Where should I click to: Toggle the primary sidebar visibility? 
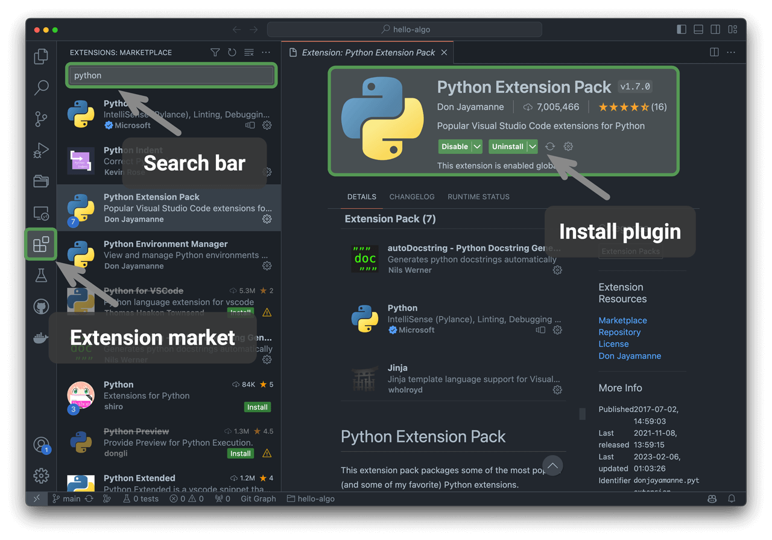point(681,29)
